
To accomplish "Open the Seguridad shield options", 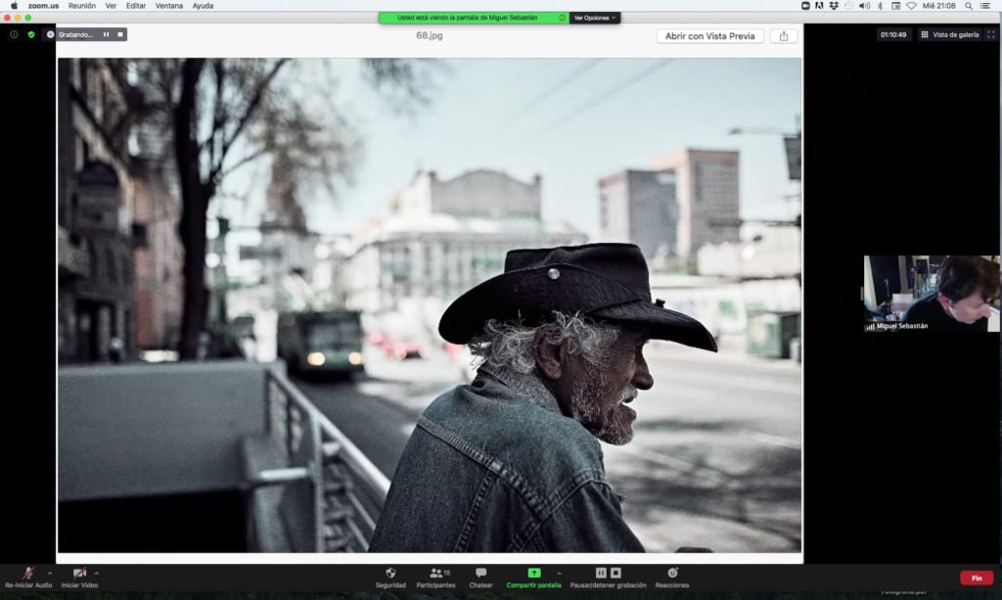I will point(390,574).
